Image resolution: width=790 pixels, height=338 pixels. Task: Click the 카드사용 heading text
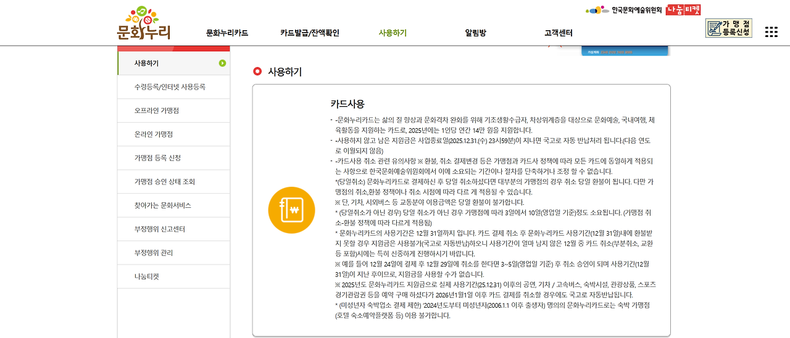(347, 104)
